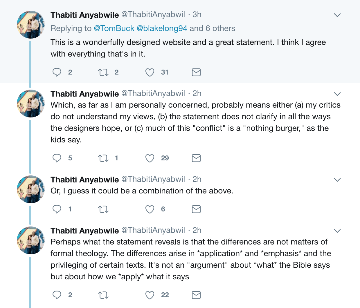
Task: Retweet the tweet about formal theology
Action: (103, 295)
